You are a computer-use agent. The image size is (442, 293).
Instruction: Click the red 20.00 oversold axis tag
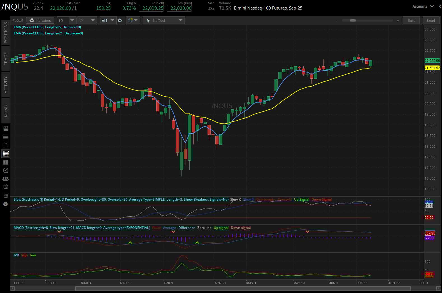(429, 217)
